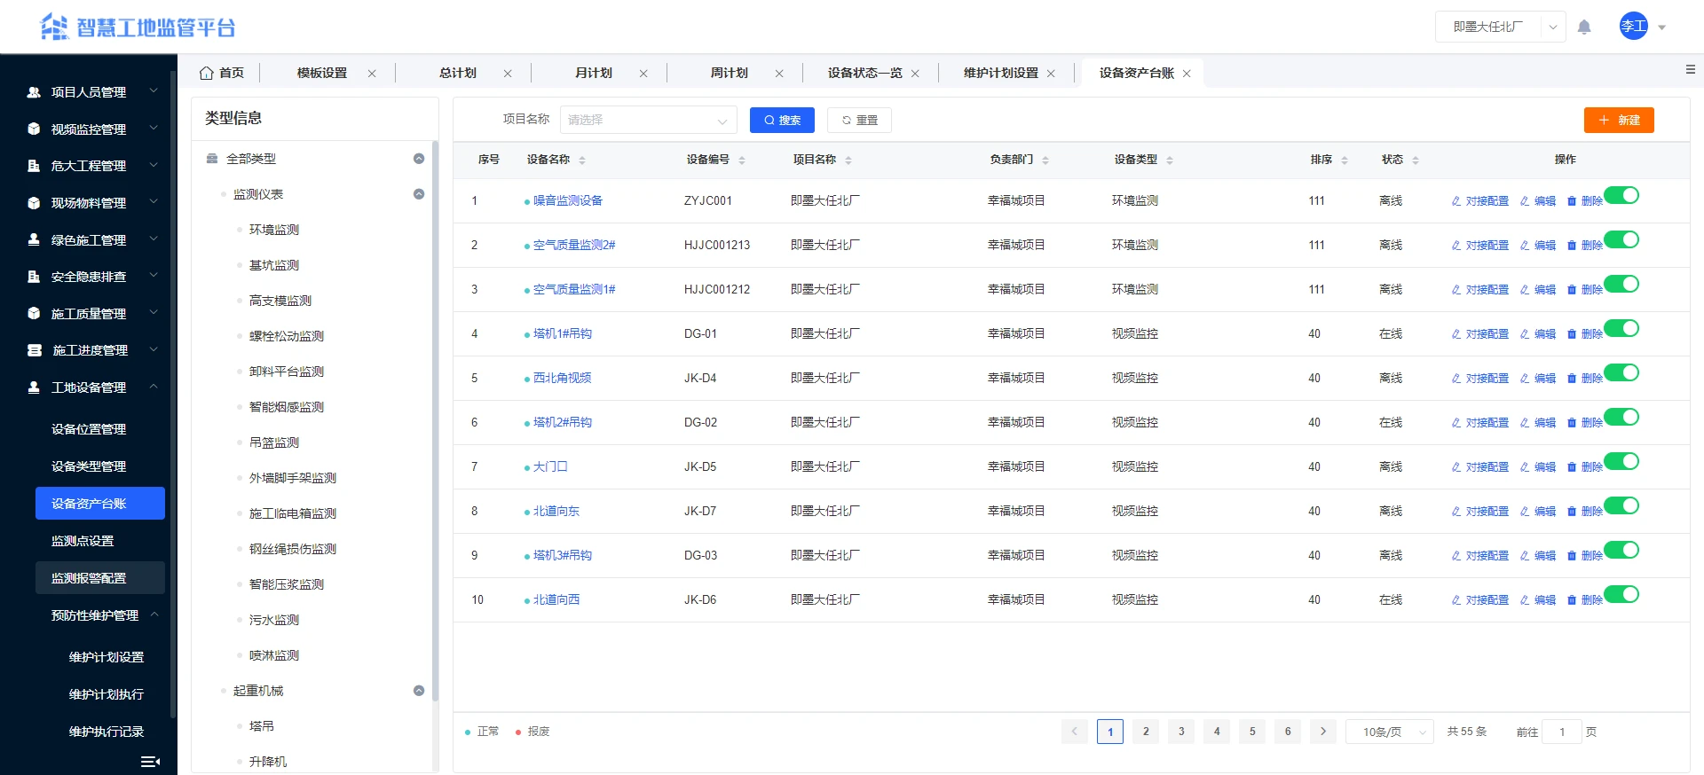This screenshot has width=1704, height=775.
Task: Click 删除 for 北道向西
Action: click(x=1584, y=600)
